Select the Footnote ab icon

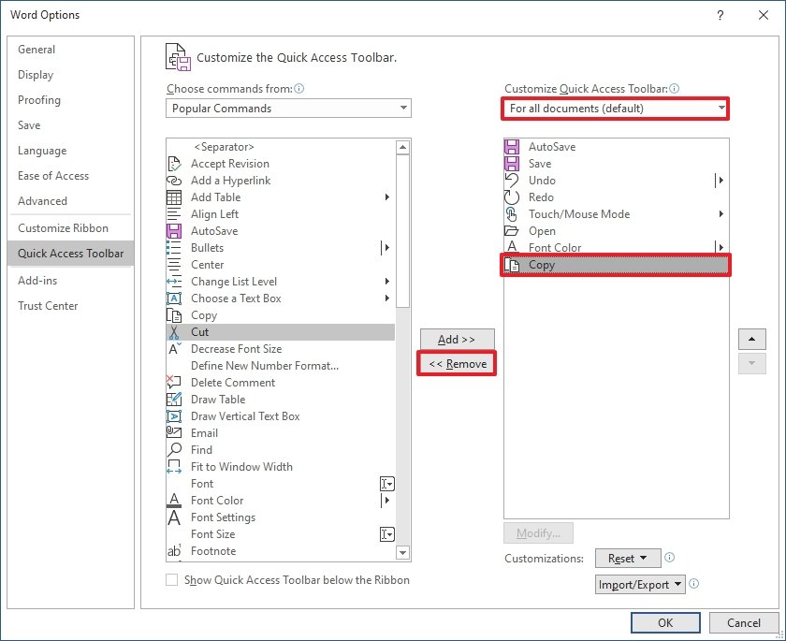point(174,551)
